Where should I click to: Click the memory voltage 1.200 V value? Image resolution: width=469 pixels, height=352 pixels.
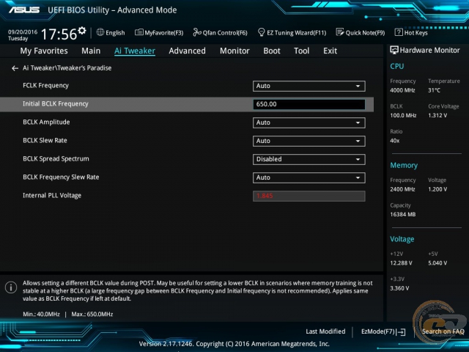437,189
